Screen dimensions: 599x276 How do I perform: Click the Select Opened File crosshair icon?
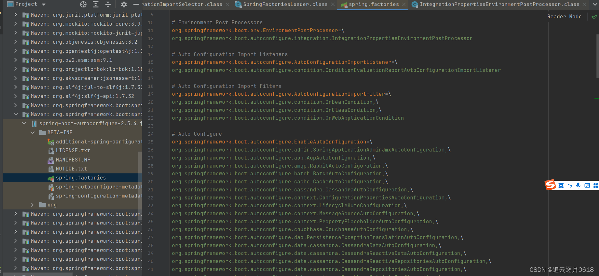click(83, 5)
